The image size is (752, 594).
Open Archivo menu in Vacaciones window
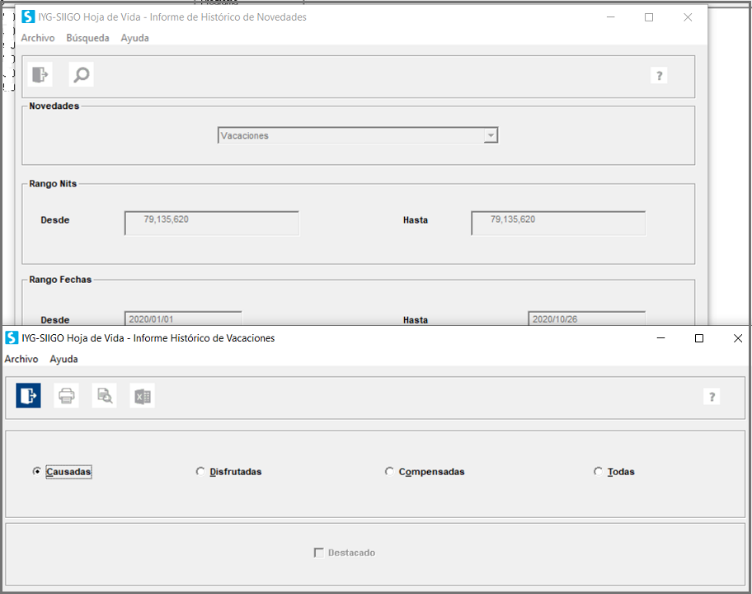(21, 359)
